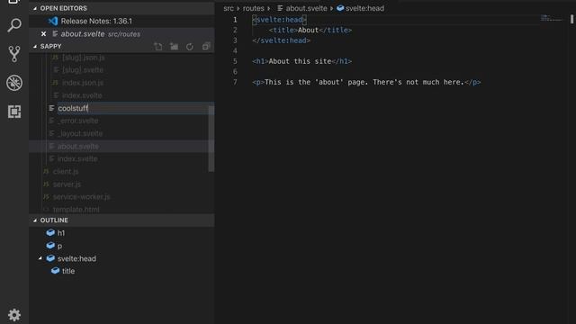Click src breadcrumb segment
The image size is (576, 324).
point(229,8)
